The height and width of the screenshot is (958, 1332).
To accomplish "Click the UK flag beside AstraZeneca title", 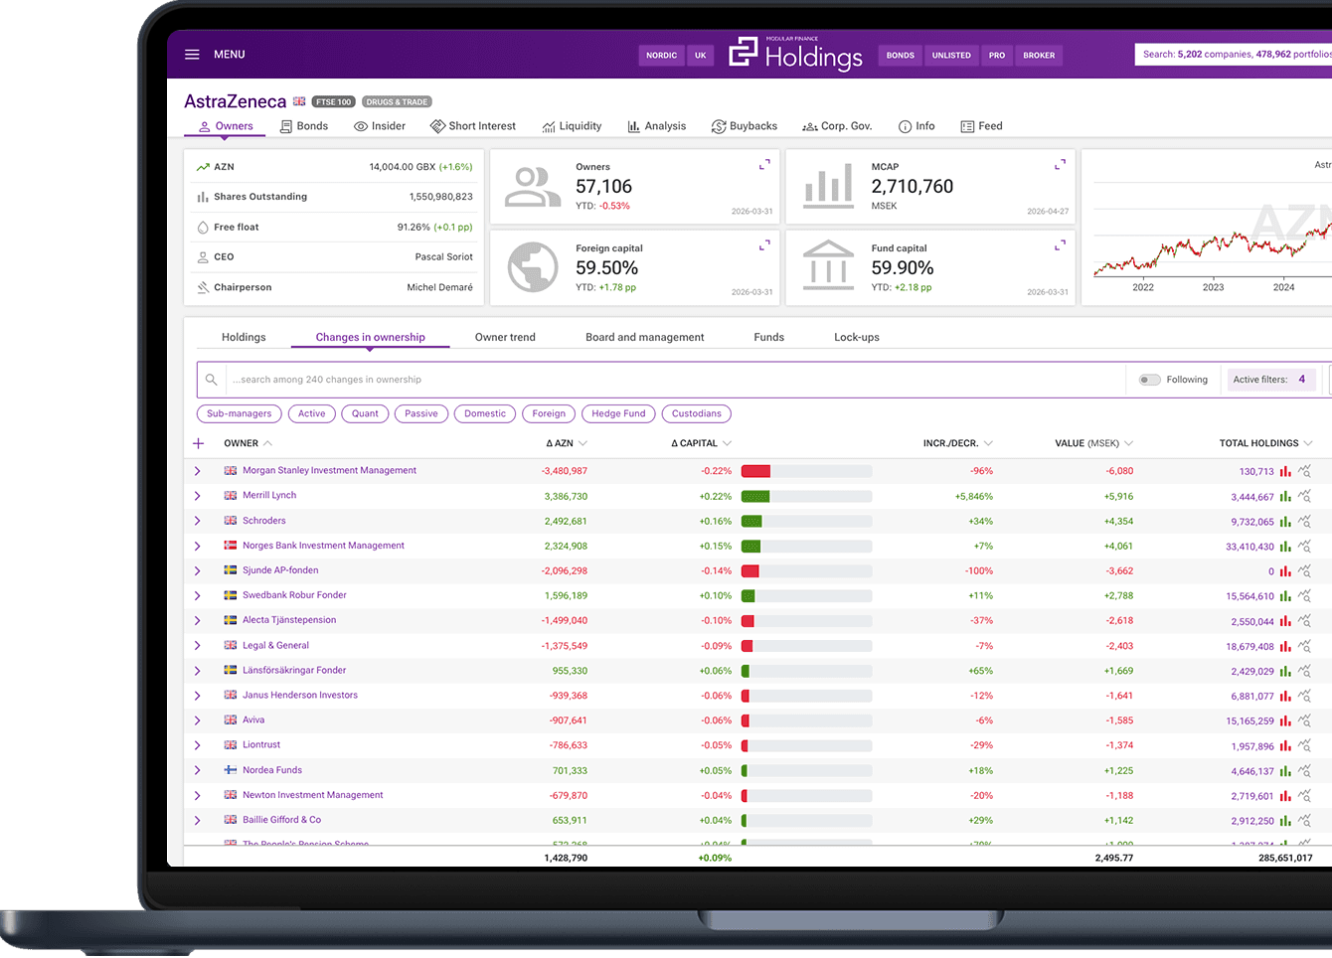I will pos(299,101).
